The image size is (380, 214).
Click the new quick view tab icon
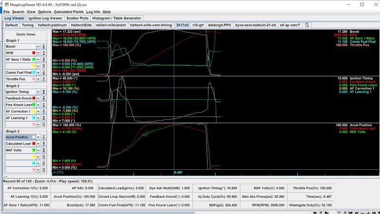click(307, 25)
